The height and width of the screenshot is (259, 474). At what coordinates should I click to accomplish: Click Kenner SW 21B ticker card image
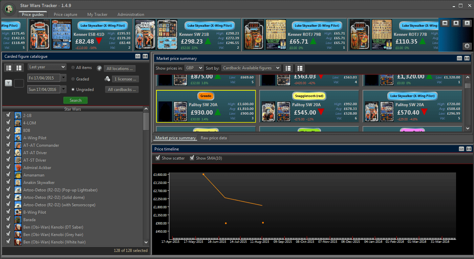[146, 34]
